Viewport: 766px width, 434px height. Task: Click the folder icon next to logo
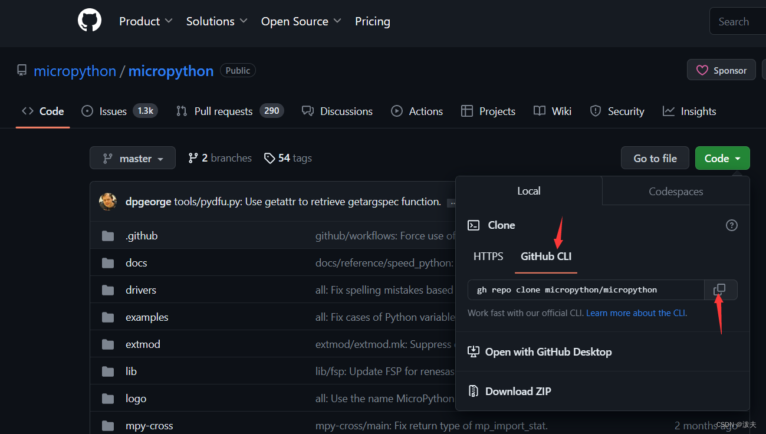click(108, 399)
